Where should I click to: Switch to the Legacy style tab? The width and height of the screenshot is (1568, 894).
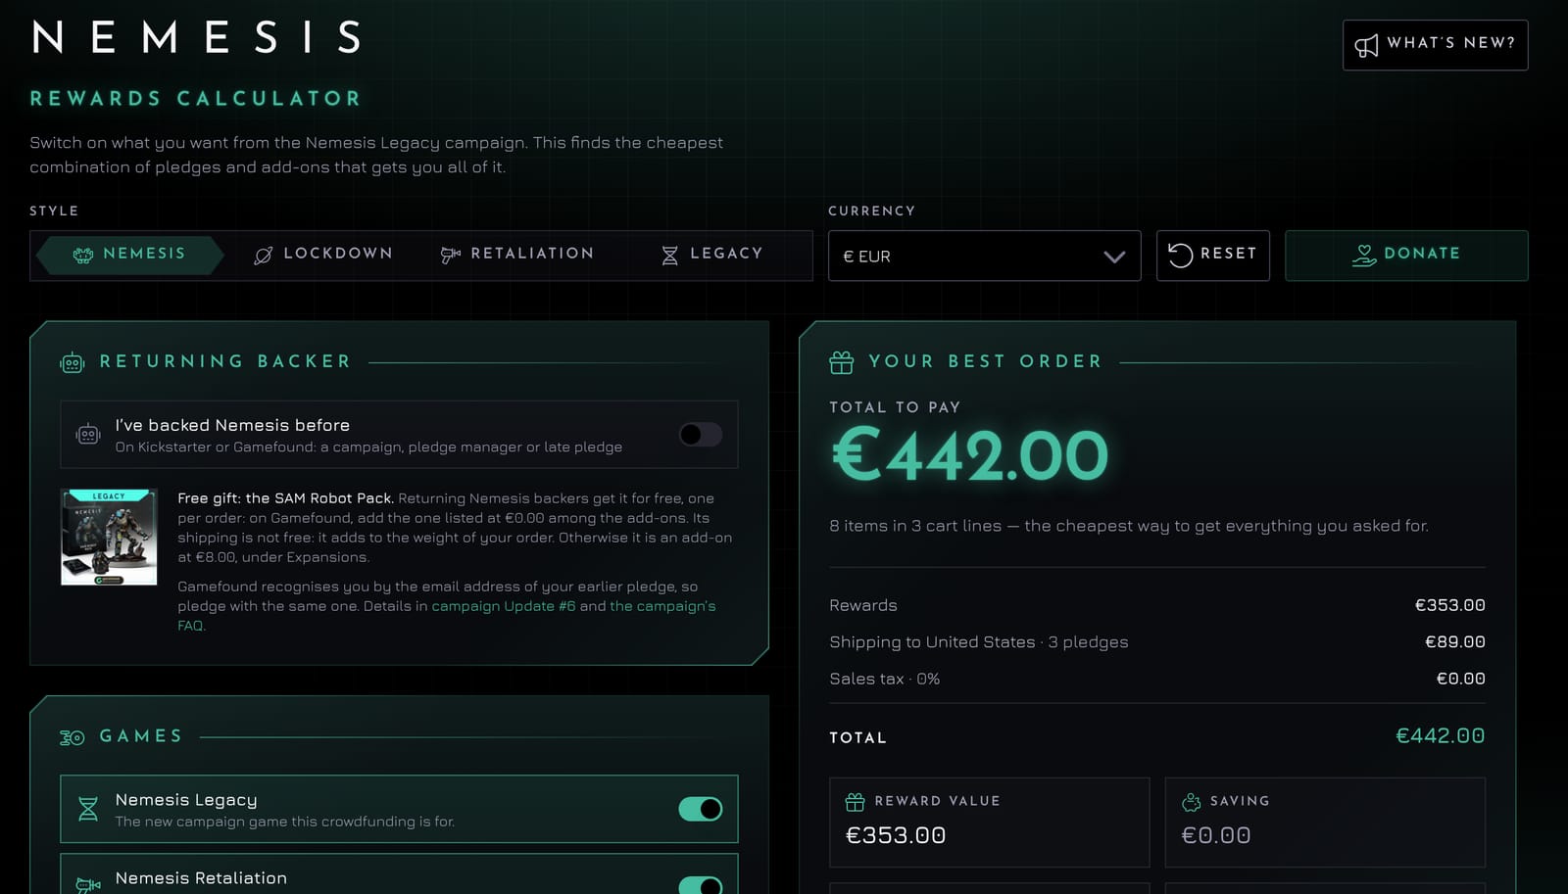(712, 255)
